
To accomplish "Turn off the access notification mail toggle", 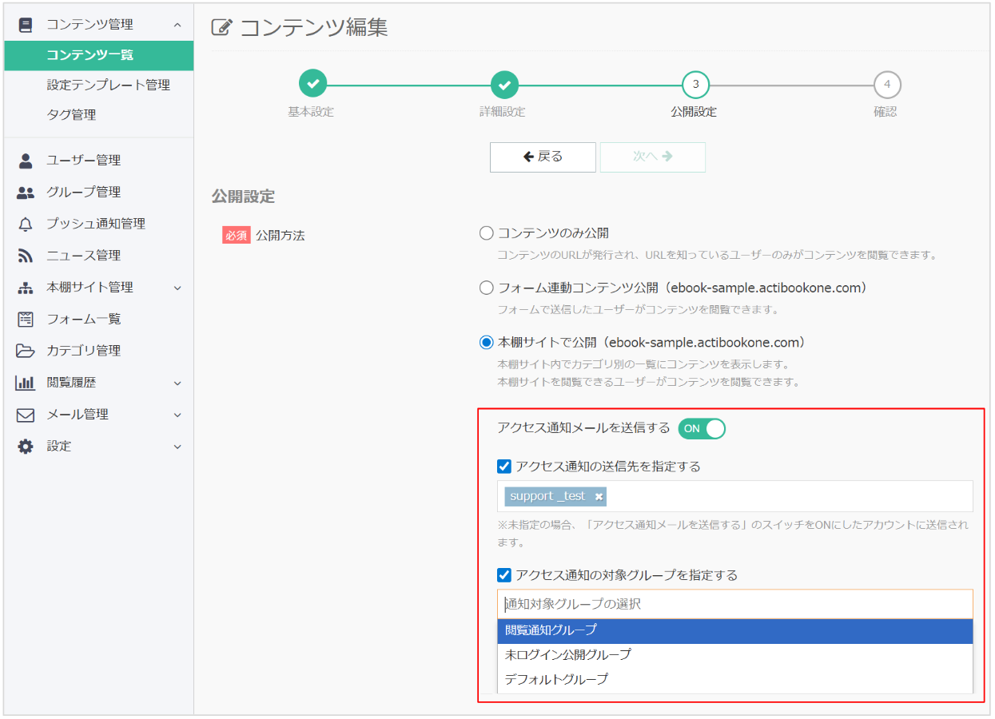I will (x=701, y=429).
